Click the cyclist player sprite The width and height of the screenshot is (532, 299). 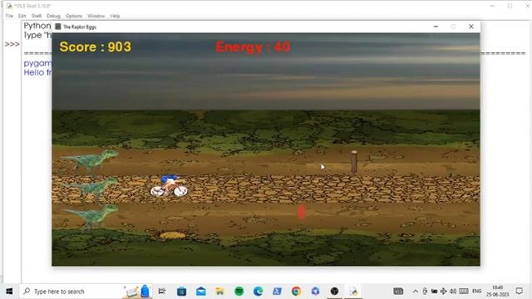[x=169, y=186]
